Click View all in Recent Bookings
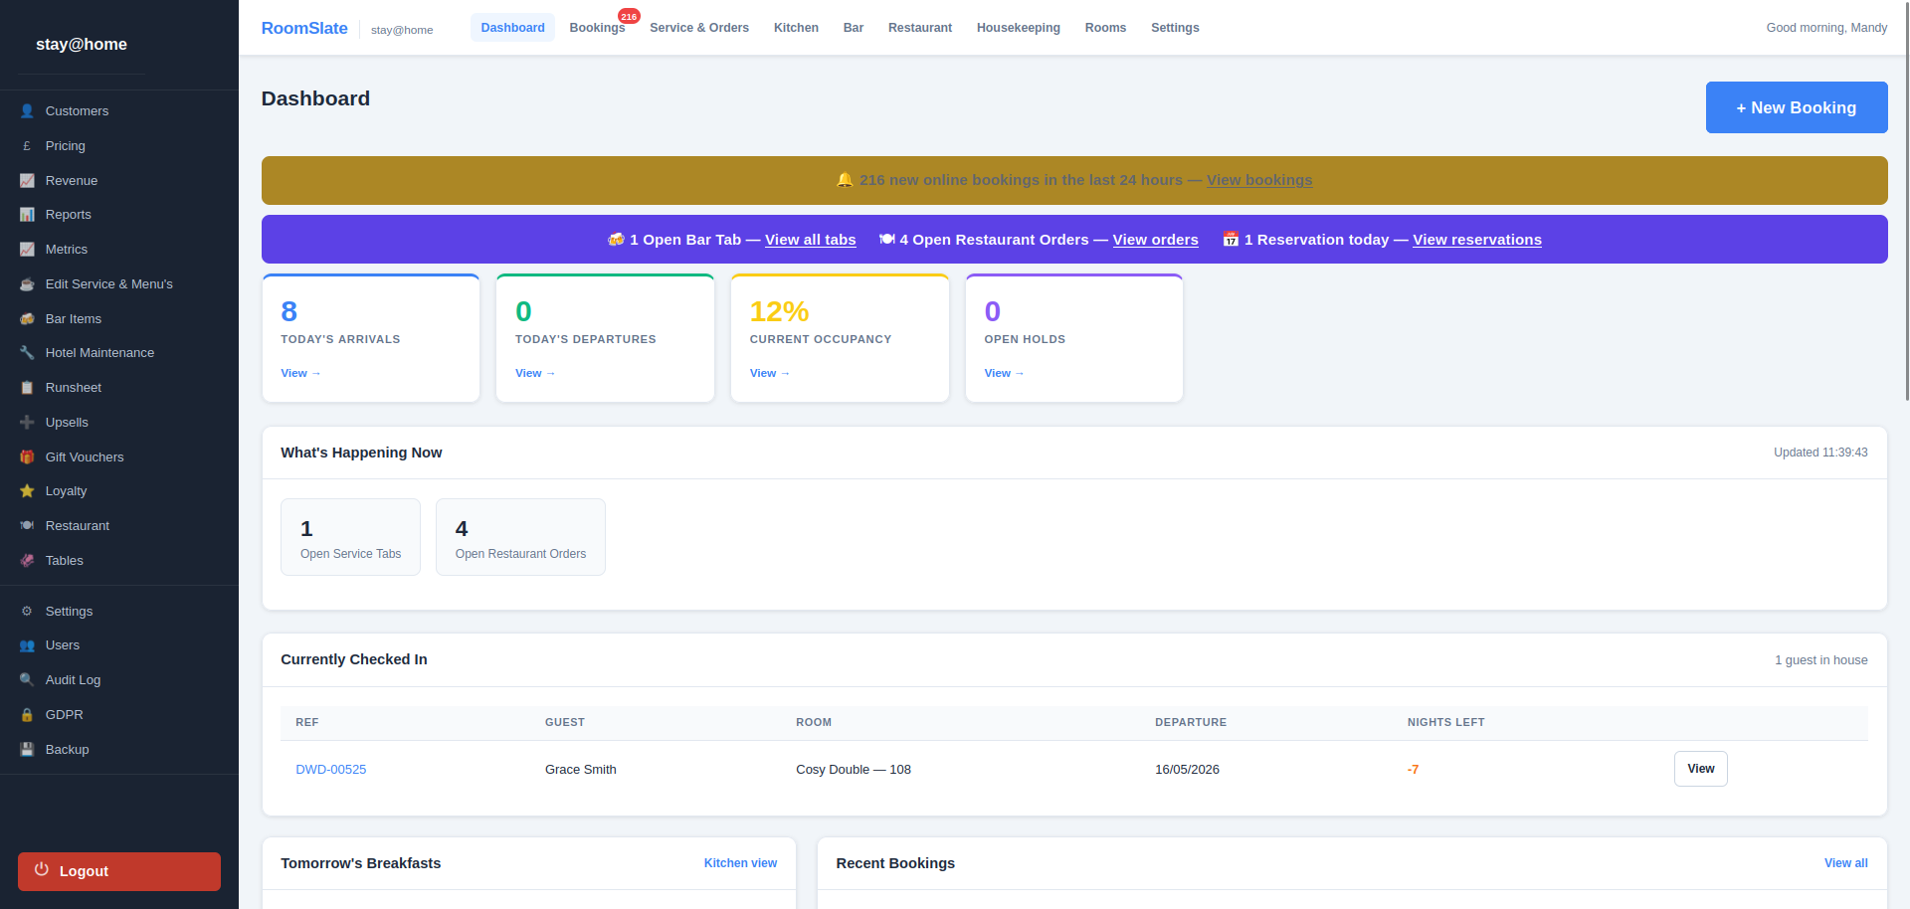 coord(1845,863)
